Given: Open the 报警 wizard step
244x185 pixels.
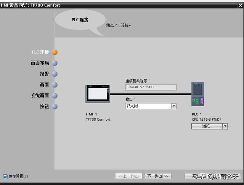Looking at the screenshot, I should [x=44, y=74].
